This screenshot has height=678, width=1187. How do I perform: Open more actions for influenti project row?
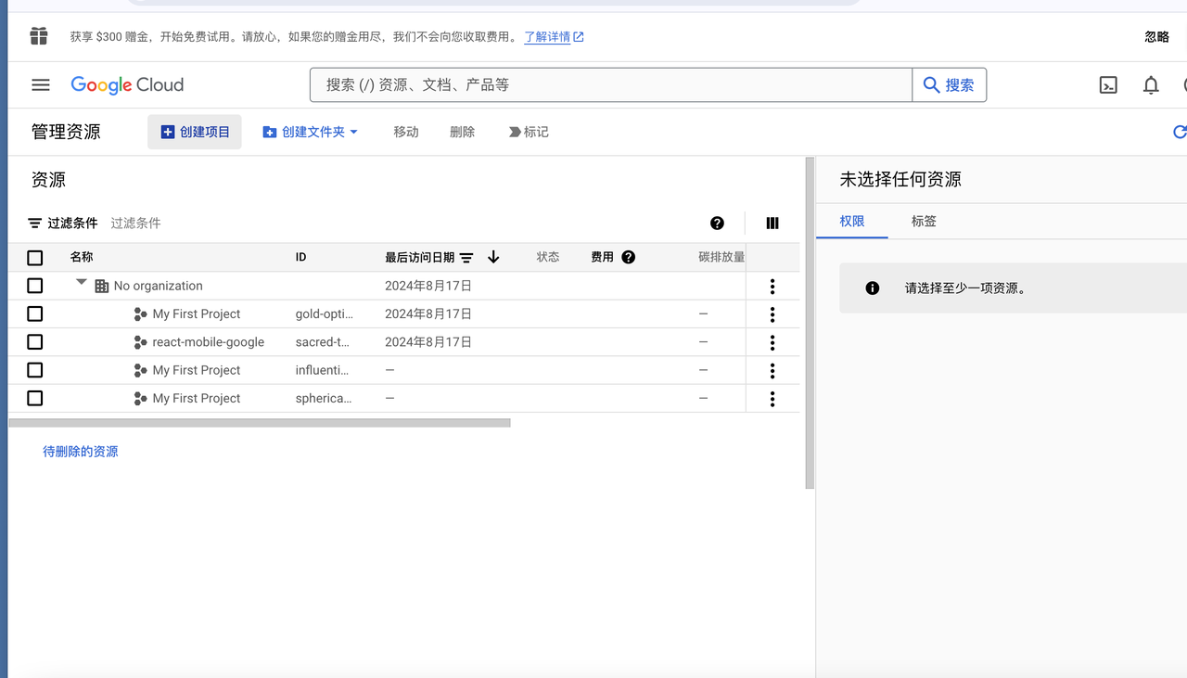pyautogui.click(x=772, y=371)
